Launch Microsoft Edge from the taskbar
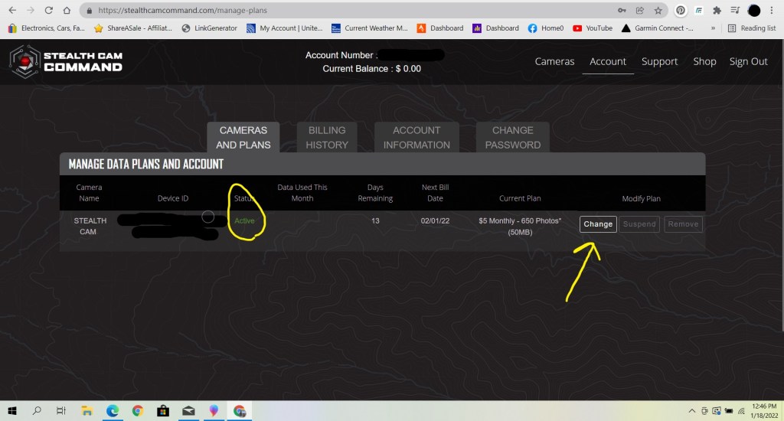The height and width of the screenshot is (421, 784). (113, 411)
